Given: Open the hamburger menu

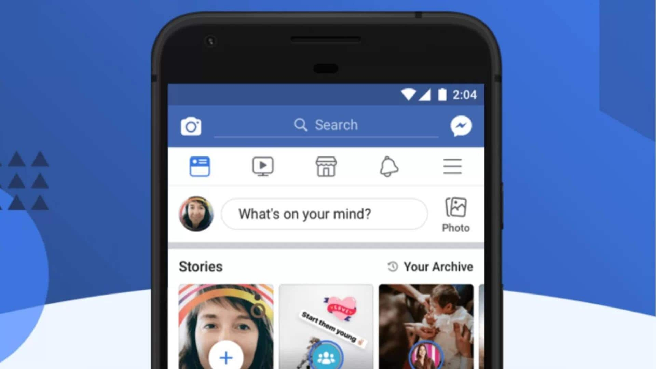Looking at the screenshot, I should pyautogui.click(x=452, y=167).
